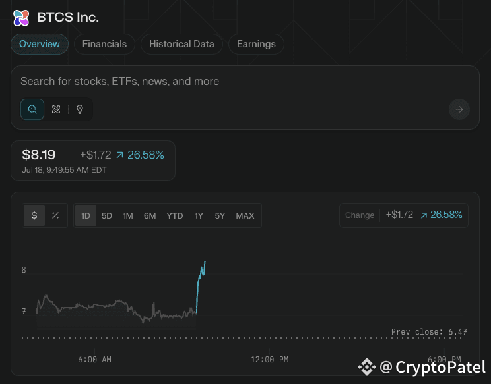
Task: Open the Overview tab
Action: click(40, 44)
